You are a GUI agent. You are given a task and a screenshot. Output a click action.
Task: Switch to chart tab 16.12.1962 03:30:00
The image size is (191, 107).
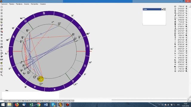(37, 101)
